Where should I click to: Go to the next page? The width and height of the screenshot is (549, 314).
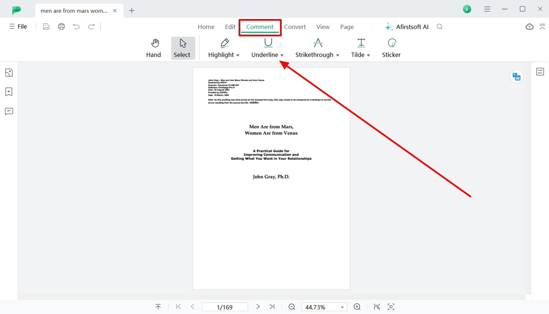point(258,307)
